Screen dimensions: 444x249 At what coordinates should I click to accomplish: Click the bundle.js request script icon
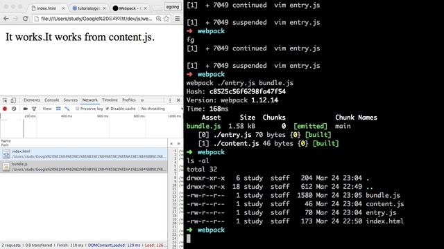point(6,167)
